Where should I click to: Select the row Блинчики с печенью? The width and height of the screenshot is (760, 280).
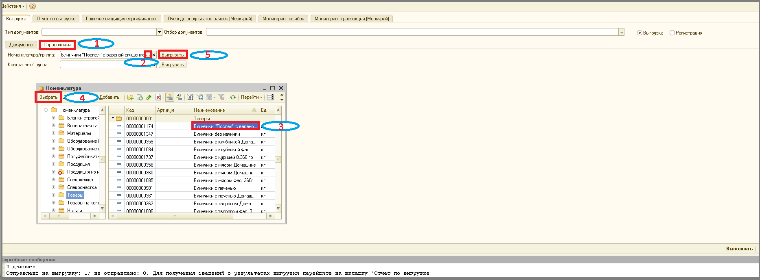tap(192, 188)
